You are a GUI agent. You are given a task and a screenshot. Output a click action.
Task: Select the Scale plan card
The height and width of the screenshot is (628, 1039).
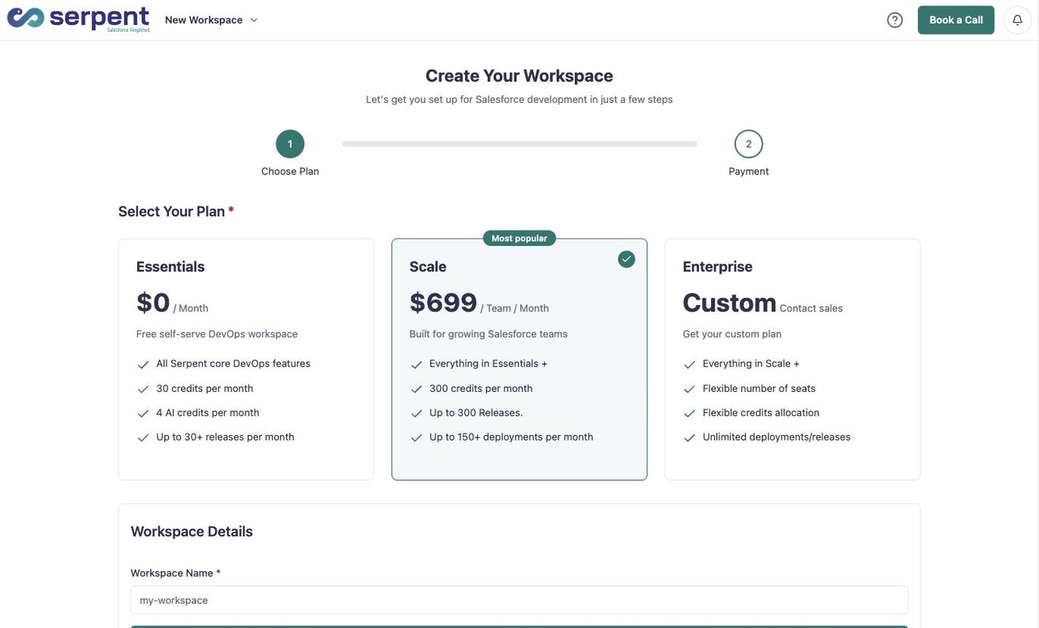519,359
